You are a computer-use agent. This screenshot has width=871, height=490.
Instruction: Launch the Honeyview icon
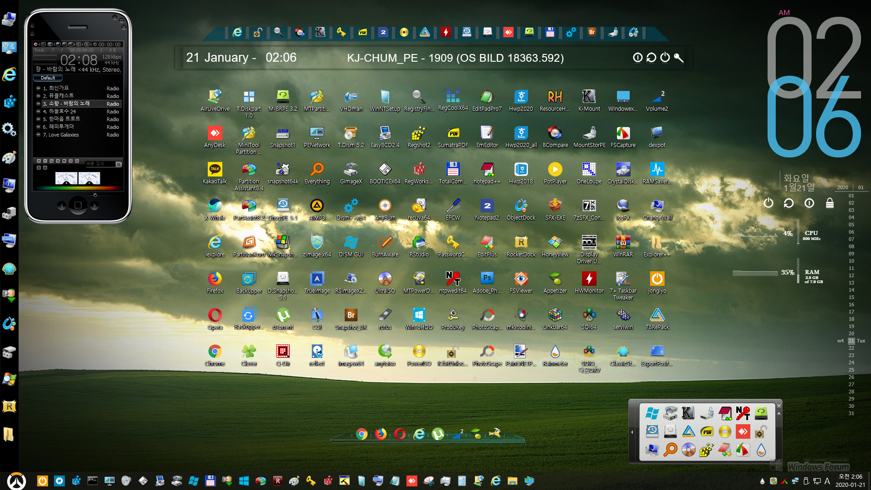pos(555,246)
